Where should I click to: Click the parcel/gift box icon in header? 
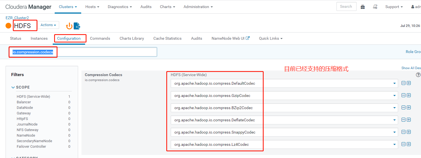[363, 7]
